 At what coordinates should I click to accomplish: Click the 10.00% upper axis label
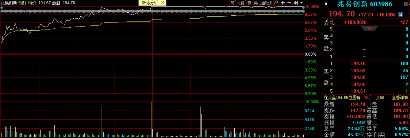click(312, 6)
